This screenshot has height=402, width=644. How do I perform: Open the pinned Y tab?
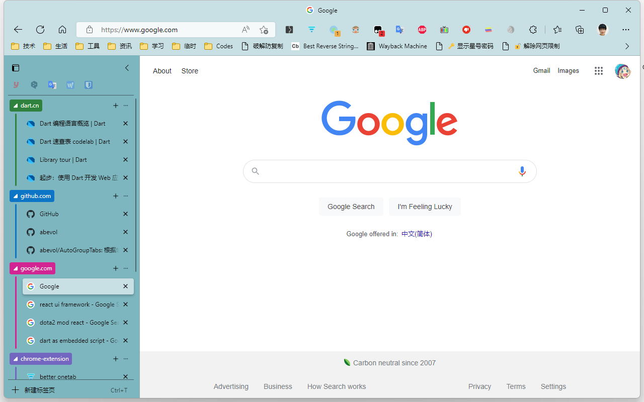click(16, 85)
